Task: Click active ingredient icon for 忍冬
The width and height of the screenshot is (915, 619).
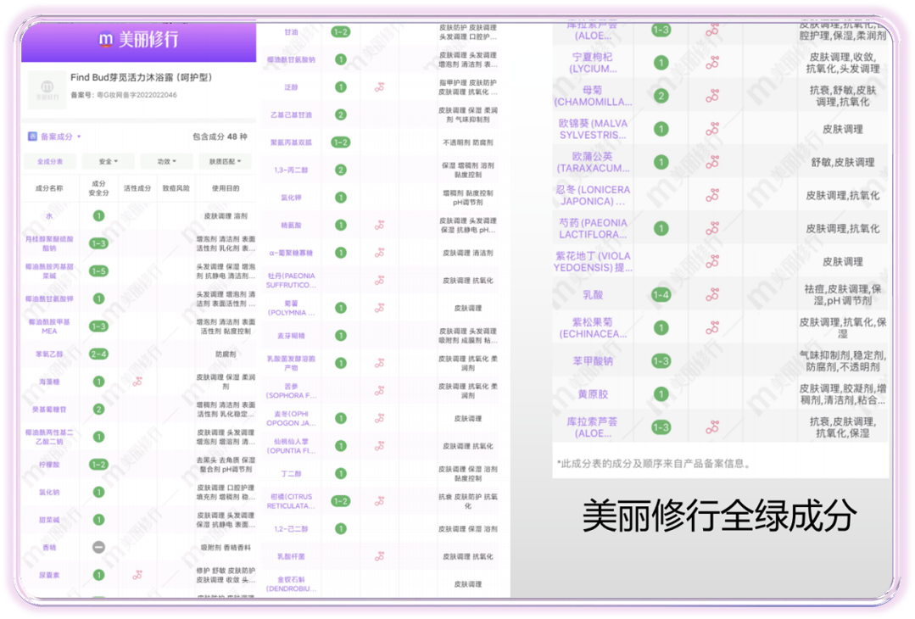Action: coord(712,195)
